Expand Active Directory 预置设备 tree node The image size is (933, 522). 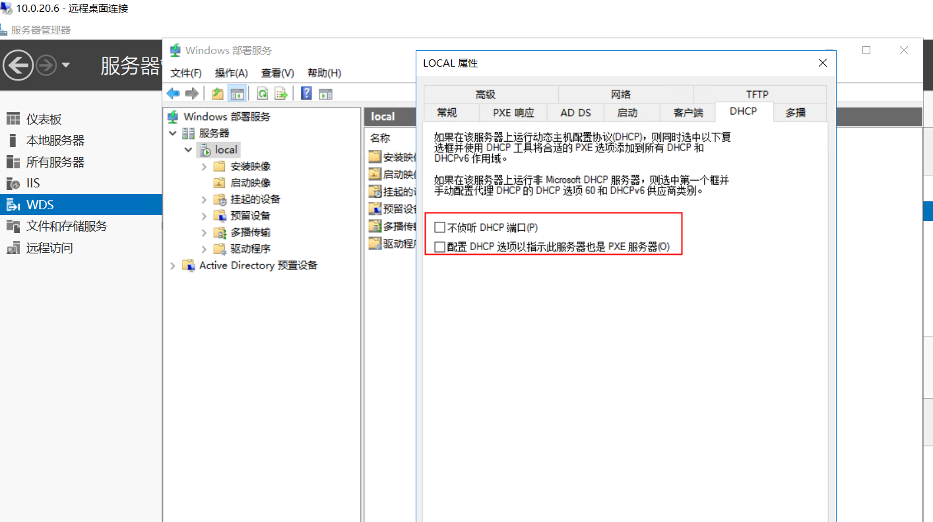click(x=173, y=265)
